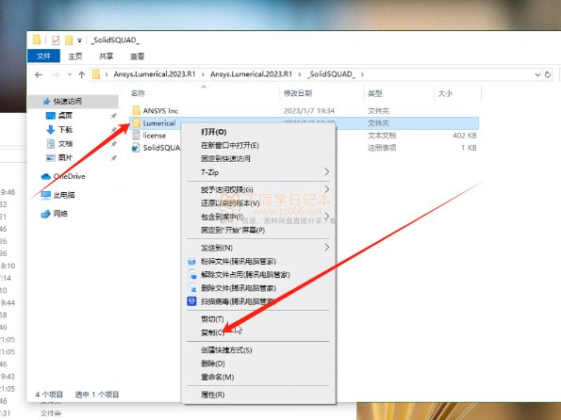
Task: Choose 剪切(T) in context menu
Action: (x=258, y=319)
